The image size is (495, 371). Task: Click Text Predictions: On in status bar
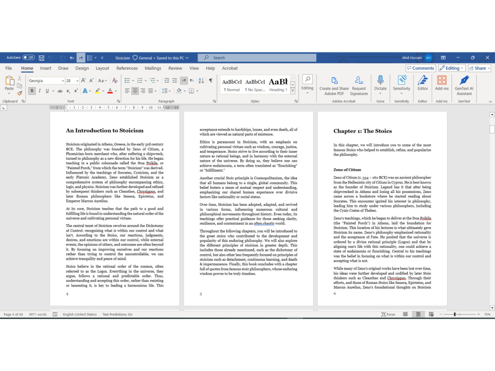117,314
